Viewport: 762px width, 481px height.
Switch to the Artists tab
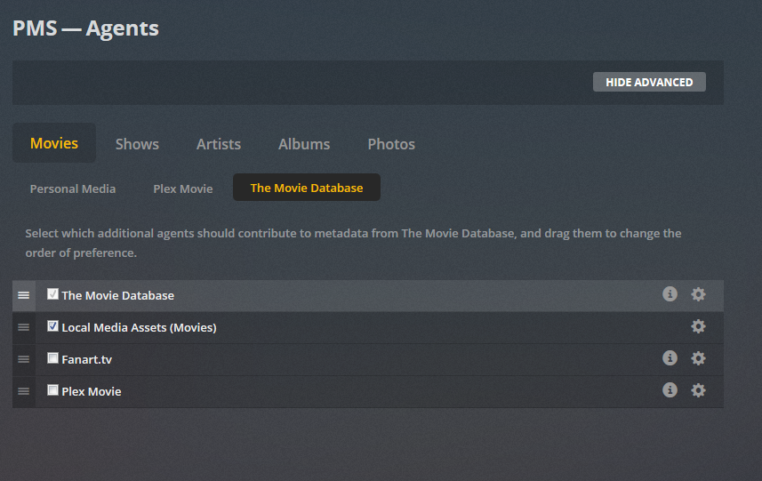point(219,144)
